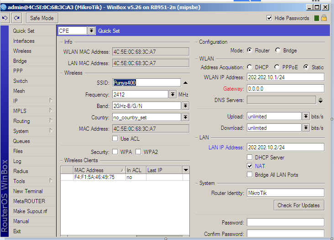Click the Router Identity field
Viewport: 334px width, 240px height.
286,193
